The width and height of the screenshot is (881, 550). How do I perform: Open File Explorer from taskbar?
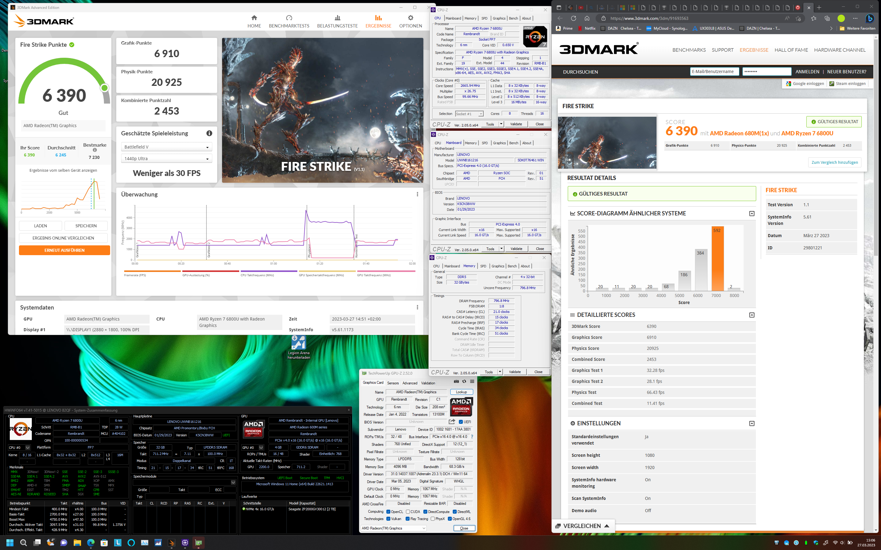[77, 543]
